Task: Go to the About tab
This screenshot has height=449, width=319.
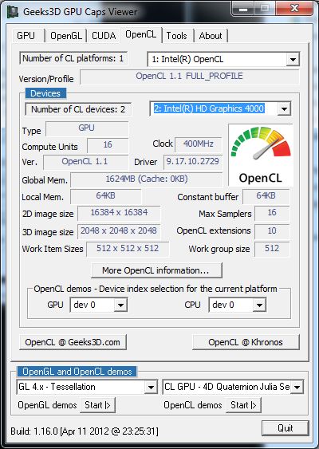Action: tap(211, 36)
